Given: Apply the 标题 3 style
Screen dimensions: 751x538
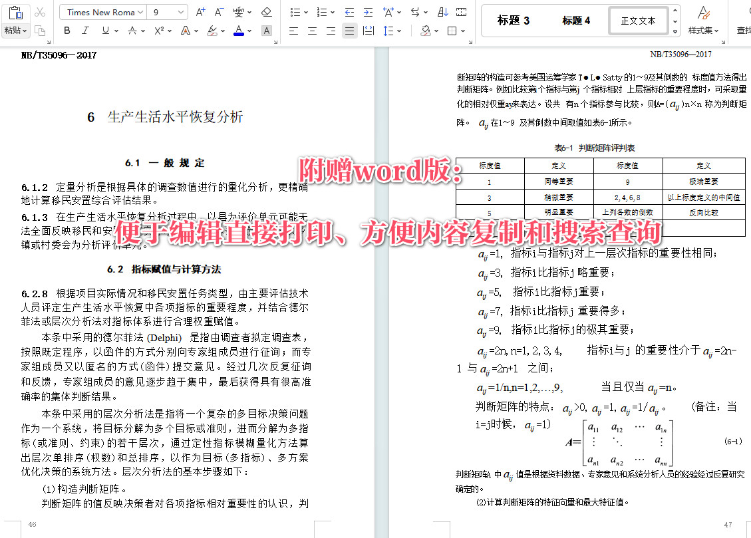Looking at the screenshot, I should [512, 20].
